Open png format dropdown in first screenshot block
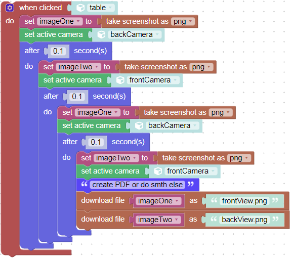 click(x=183, y=21)
